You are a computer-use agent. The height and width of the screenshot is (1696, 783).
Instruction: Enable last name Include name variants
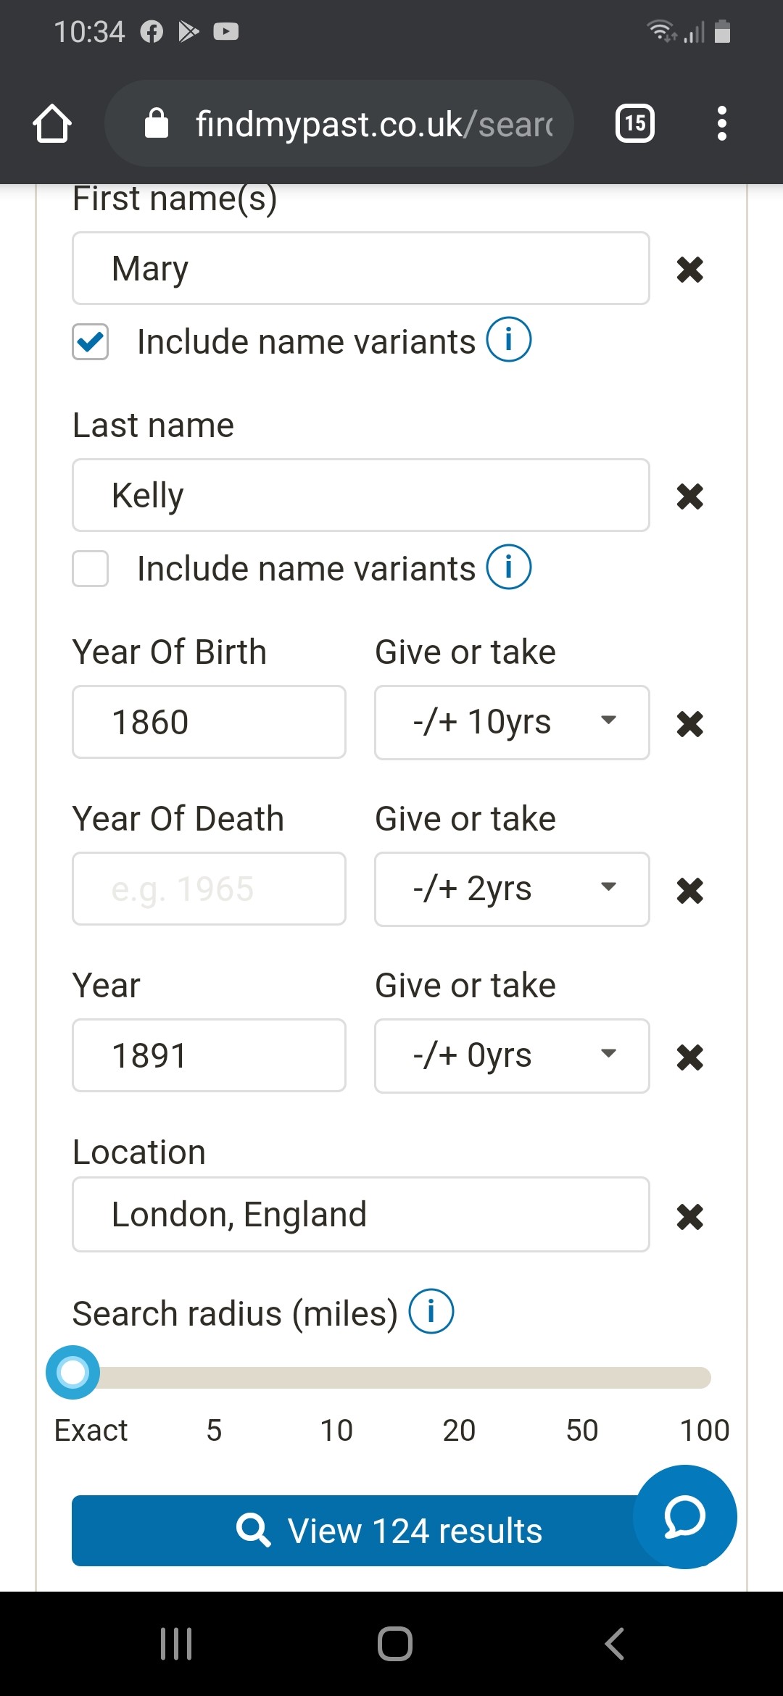[91, 568]
